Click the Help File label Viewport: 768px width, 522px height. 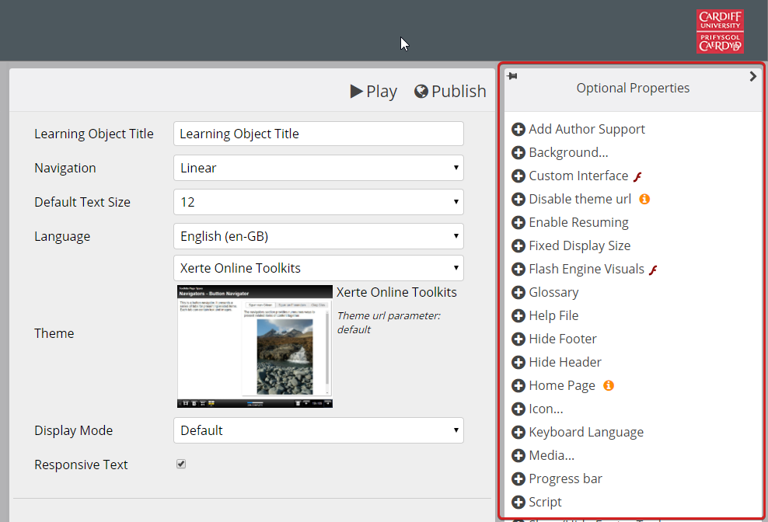tap(553, 316)
